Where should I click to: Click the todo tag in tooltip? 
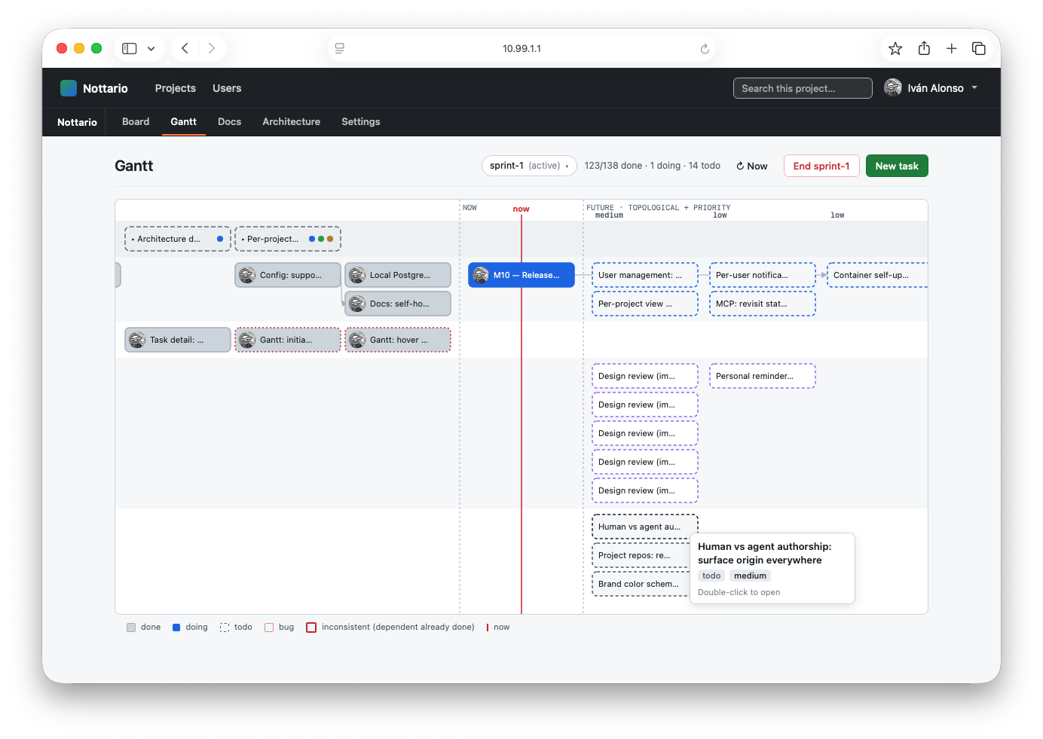[x=711, y=576]
